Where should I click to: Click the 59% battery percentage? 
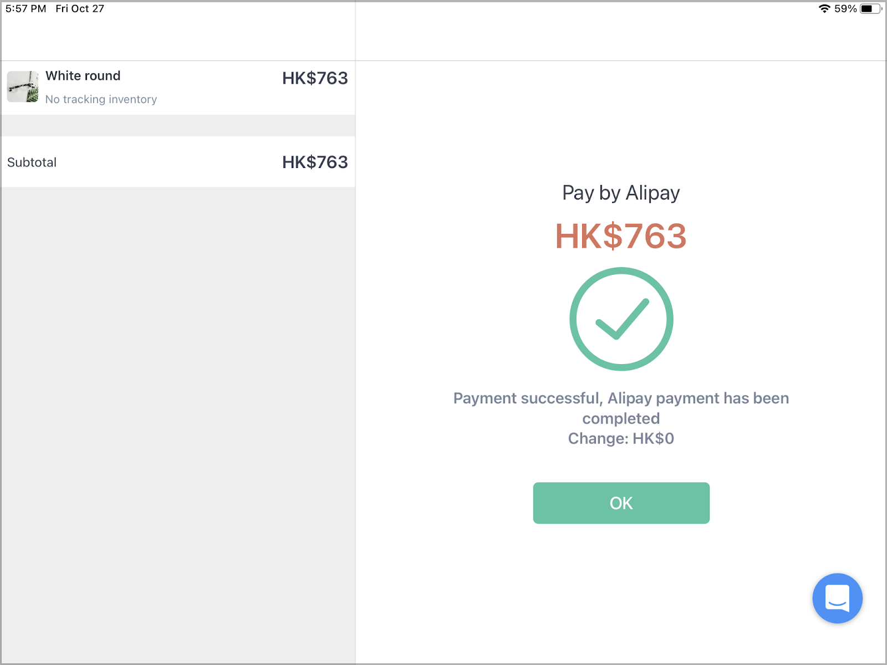[845, 8]
